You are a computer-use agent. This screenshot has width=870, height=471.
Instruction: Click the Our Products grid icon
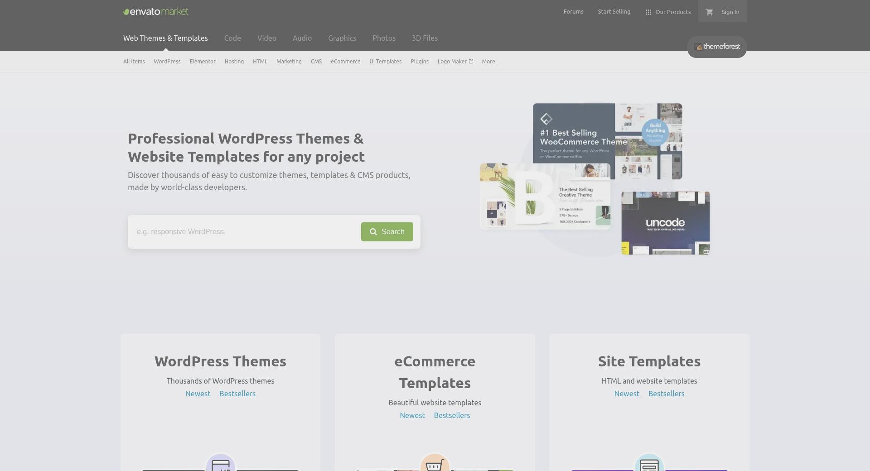click(648, 12)
